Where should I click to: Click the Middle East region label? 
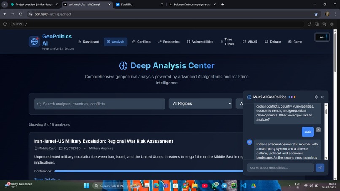click(45, 148)
